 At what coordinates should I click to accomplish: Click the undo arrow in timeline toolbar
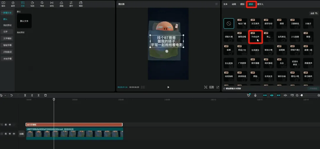coord(12,95)
